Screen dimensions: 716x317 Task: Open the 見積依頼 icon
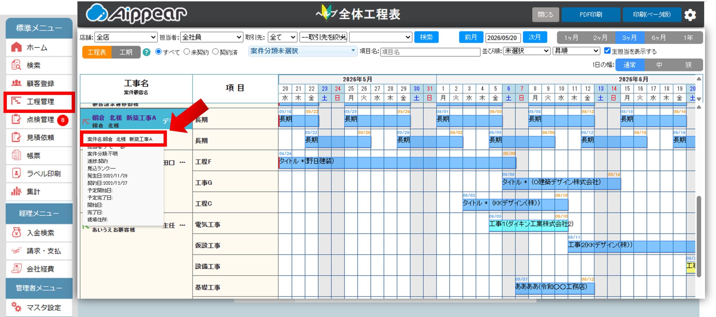(16, 137)
